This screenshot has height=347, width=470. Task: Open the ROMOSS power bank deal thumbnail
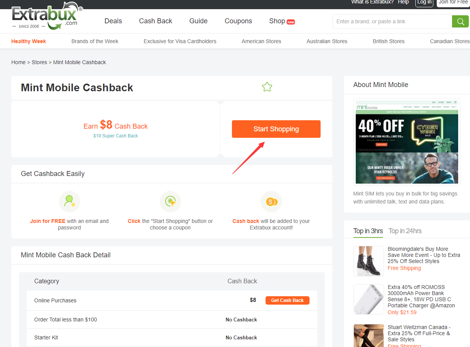369,299
